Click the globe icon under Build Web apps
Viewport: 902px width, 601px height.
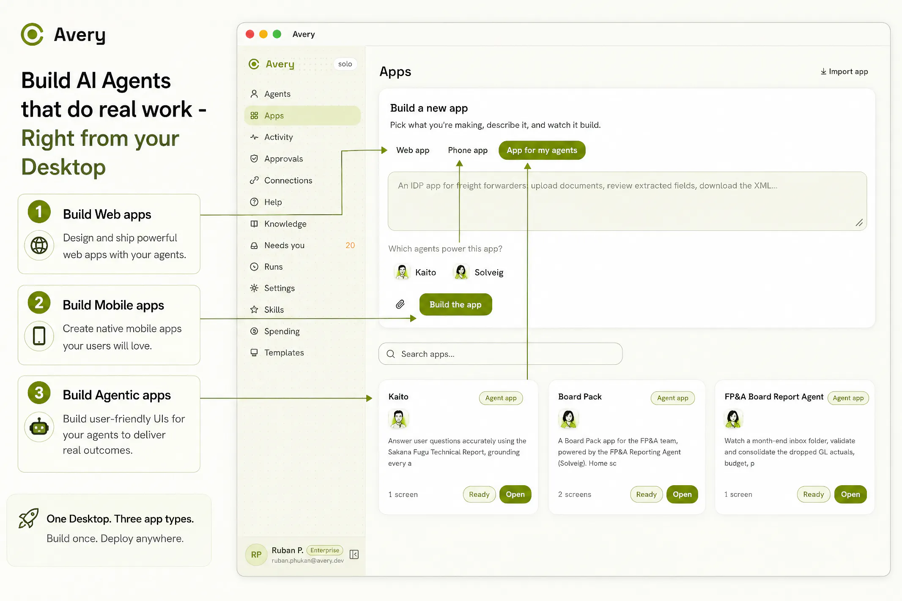tap(39, 245)
